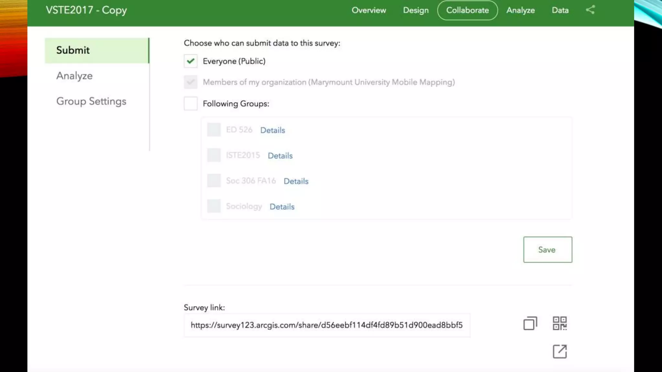Check the Following Groups checkbox
This screenshot has height=372, width=662.
click(x=191, y=104)
